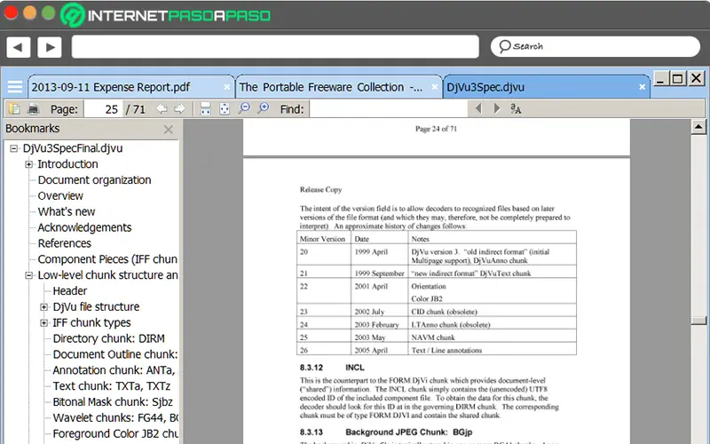
Task: Select DjVu file structure label
Action: [x=96, y=307]
